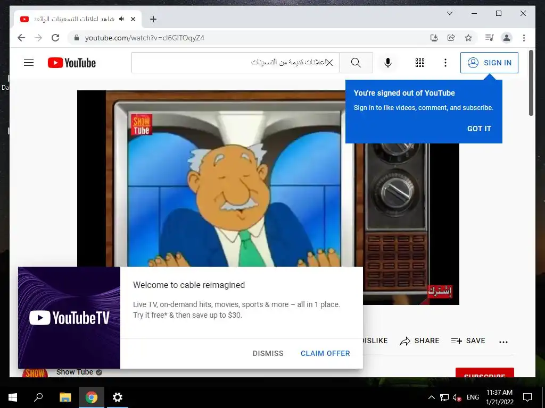The height and width of the screenshot is (408, 545).
Task: Click the muted volume tray icon
Action: (x=457, y=397)
